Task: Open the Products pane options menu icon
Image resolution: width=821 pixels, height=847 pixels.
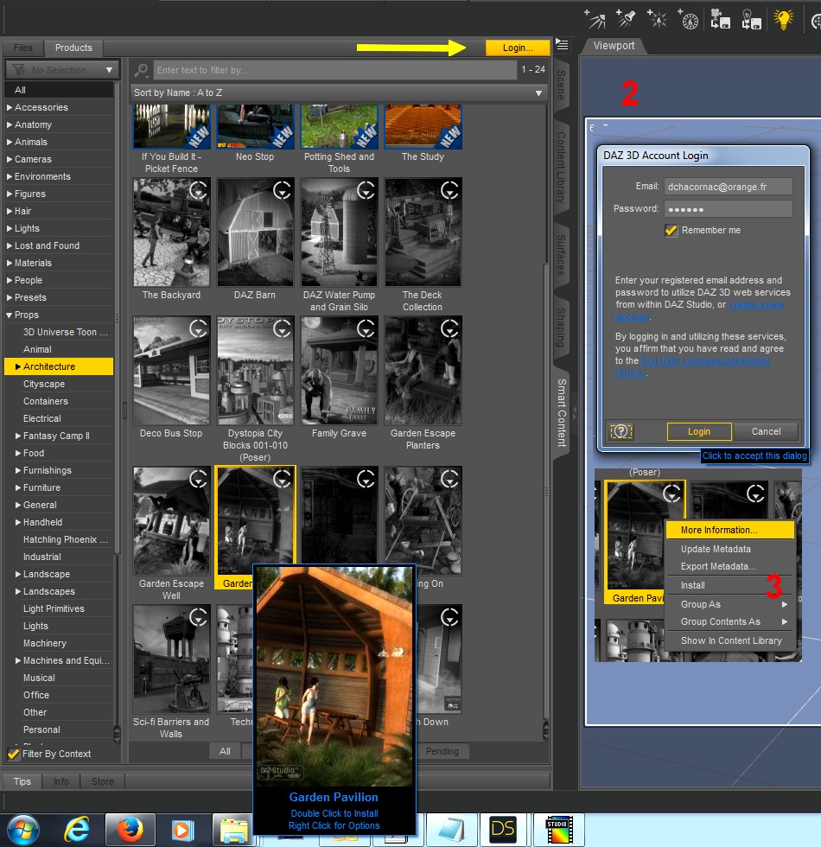Action: tap(563, 44)
